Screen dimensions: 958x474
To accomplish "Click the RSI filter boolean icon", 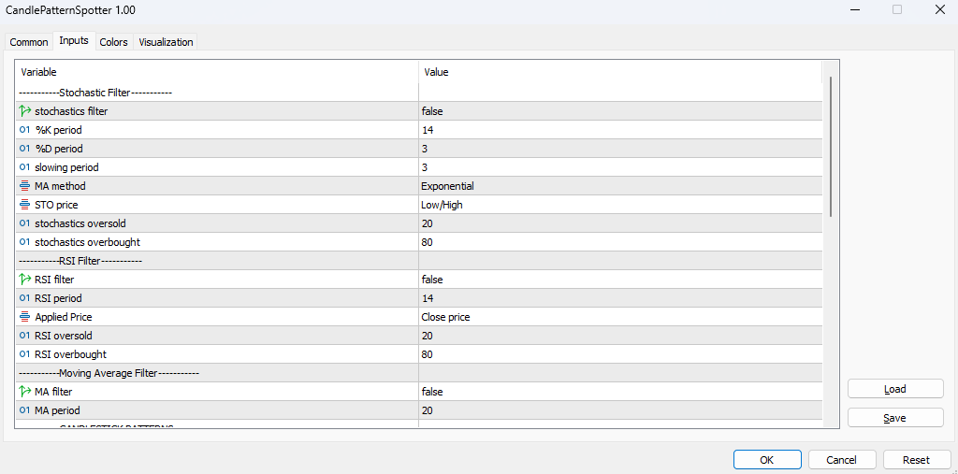I will tap(24, 280).
